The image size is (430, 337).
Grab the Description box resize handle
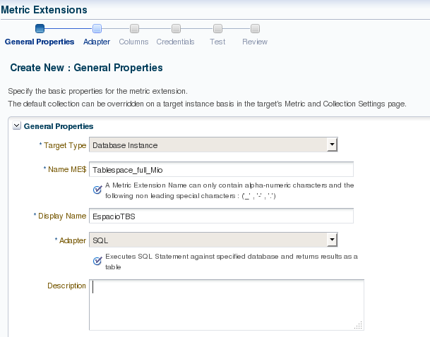tap(359, 325)
